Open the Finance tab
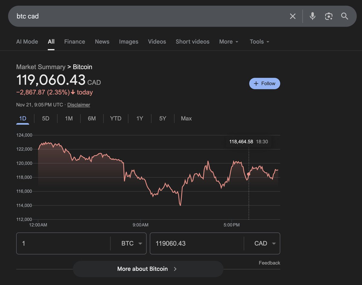362x285 pixels. pyautogui.click(x=75, y=42)
